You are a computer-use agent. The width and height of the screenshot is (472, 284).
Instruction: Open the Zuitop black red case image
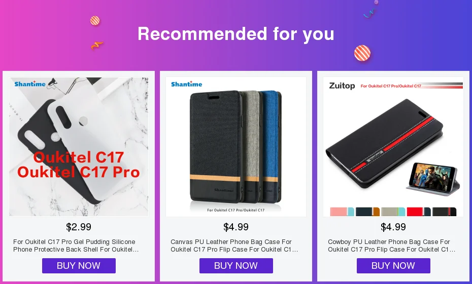tap(393, 147)
